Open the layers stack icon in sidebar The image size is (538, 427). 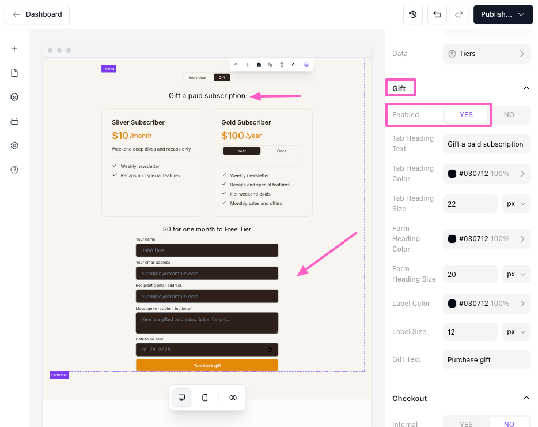14,97
